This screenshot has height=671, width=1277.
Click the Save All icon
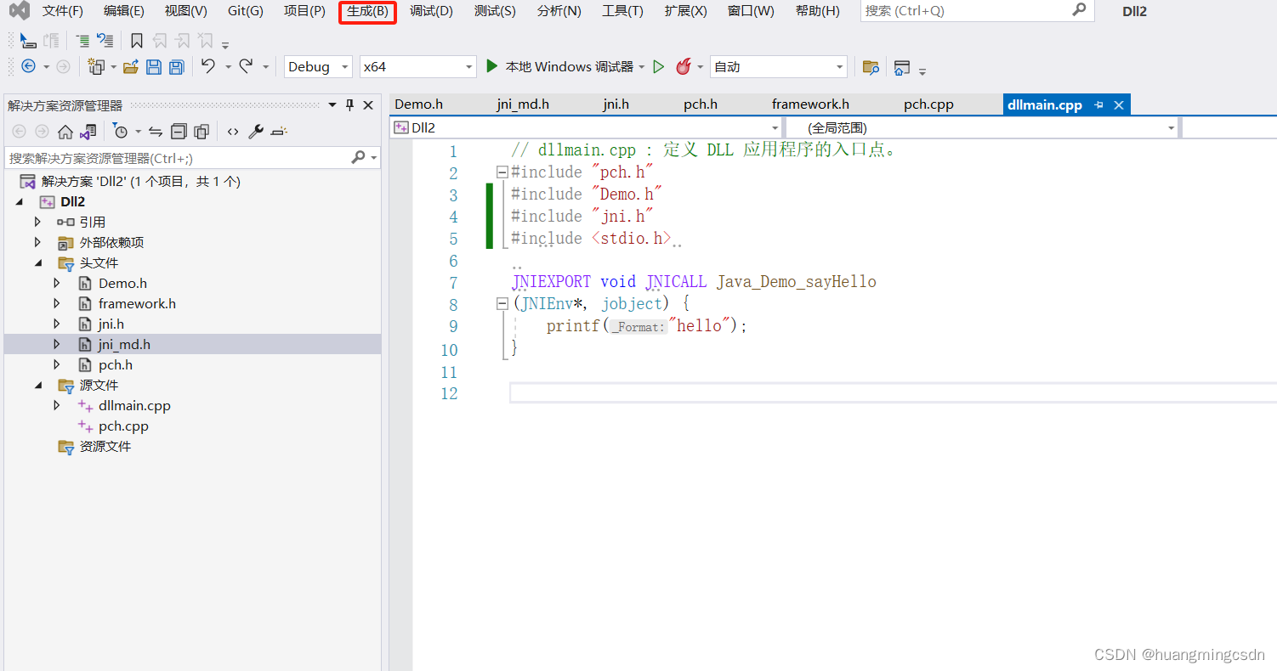coord(176,66)
